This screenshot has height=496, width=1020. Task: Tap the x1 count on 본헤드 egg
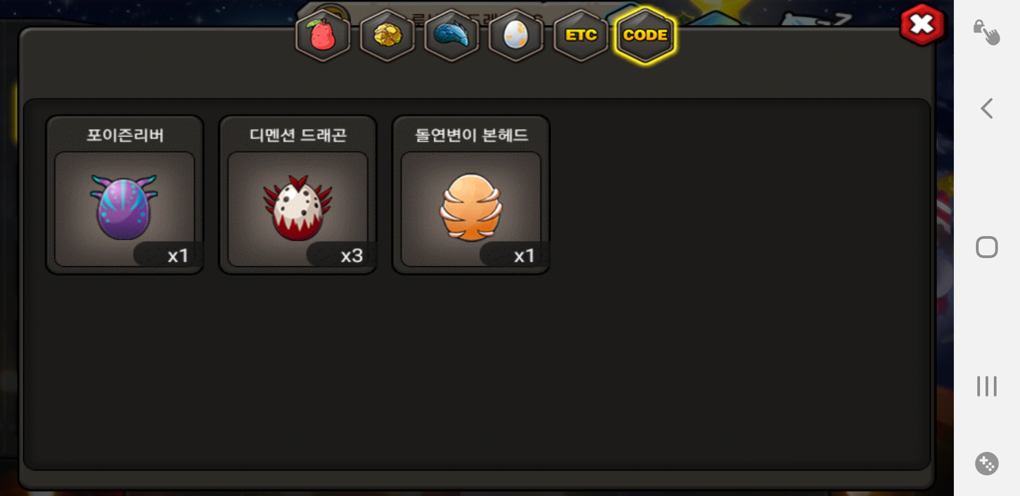click(x=524, y=256)
